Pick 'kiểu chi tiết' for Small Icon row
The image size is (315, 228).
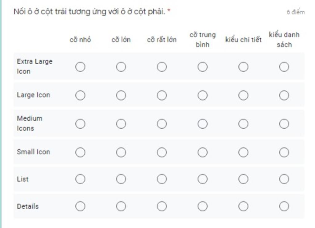point(243,152)
